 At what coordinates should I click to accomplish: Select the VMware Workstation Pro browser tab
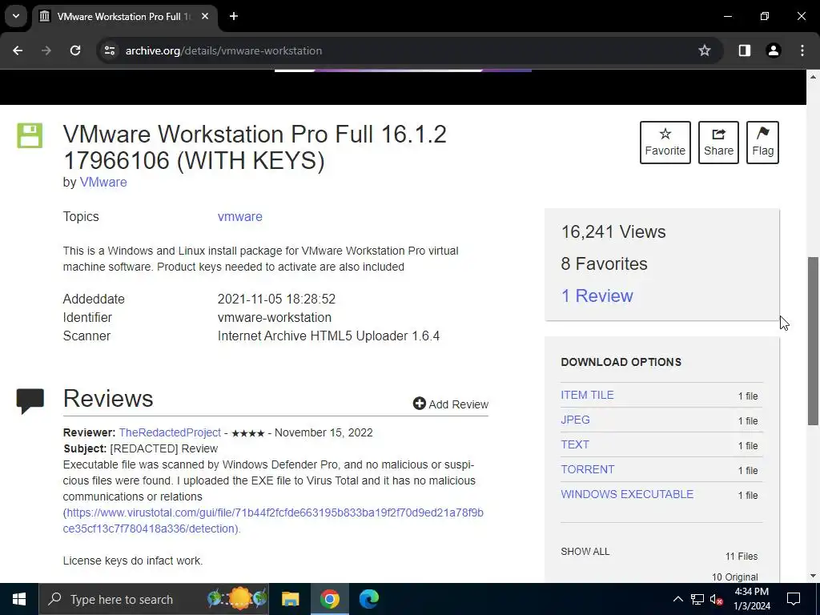[x=126, y=16]
